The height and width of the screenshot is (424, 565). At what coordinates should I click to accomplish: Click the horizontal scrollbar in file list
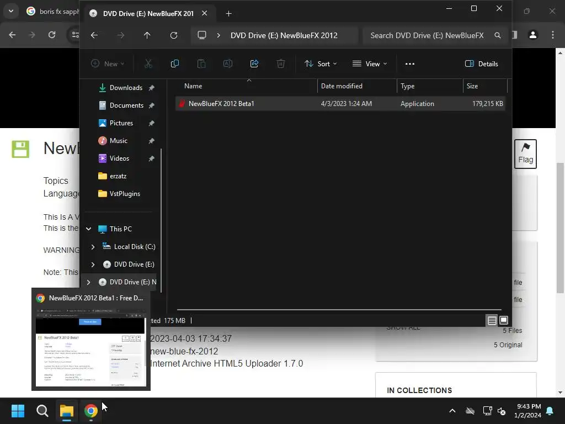click(x=339, y=309)
